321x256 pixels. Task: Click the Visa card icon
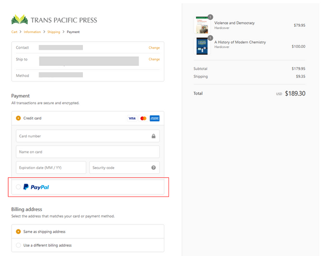click(x=132, y=118)
